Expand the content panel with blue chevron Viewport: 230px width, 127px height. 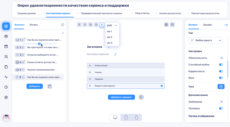[63, 33]
